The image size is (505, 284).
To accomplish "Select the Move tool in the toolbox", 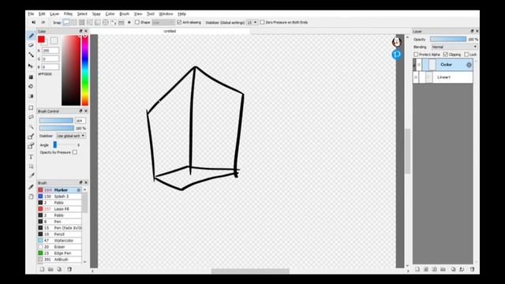I will coord(32,65).
